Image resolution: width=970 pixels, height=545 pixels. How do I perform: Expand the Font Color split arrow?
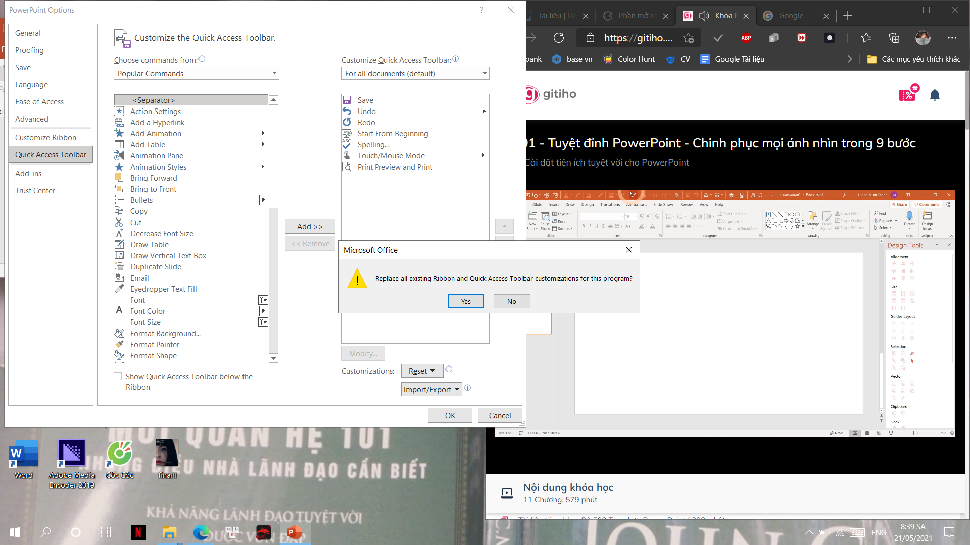(263, 311)
